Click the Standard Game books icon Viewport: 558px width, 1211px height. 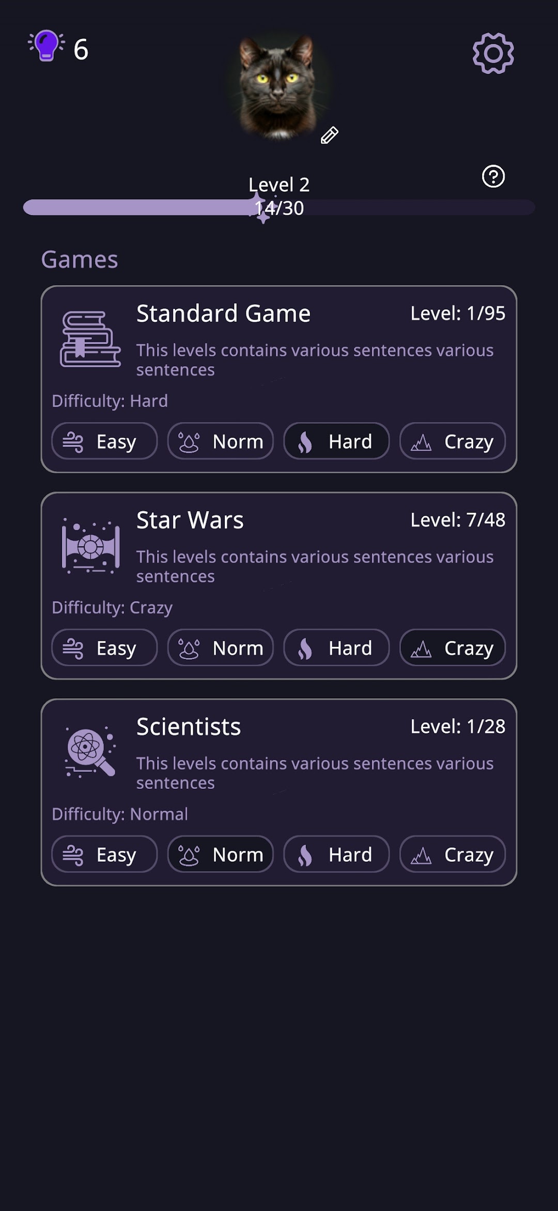click(90, 339)
